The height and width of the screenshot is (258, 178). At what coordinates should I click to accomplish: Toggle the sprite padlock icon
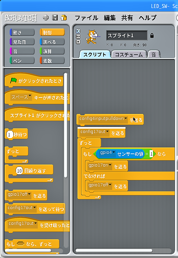coord(152,36)
